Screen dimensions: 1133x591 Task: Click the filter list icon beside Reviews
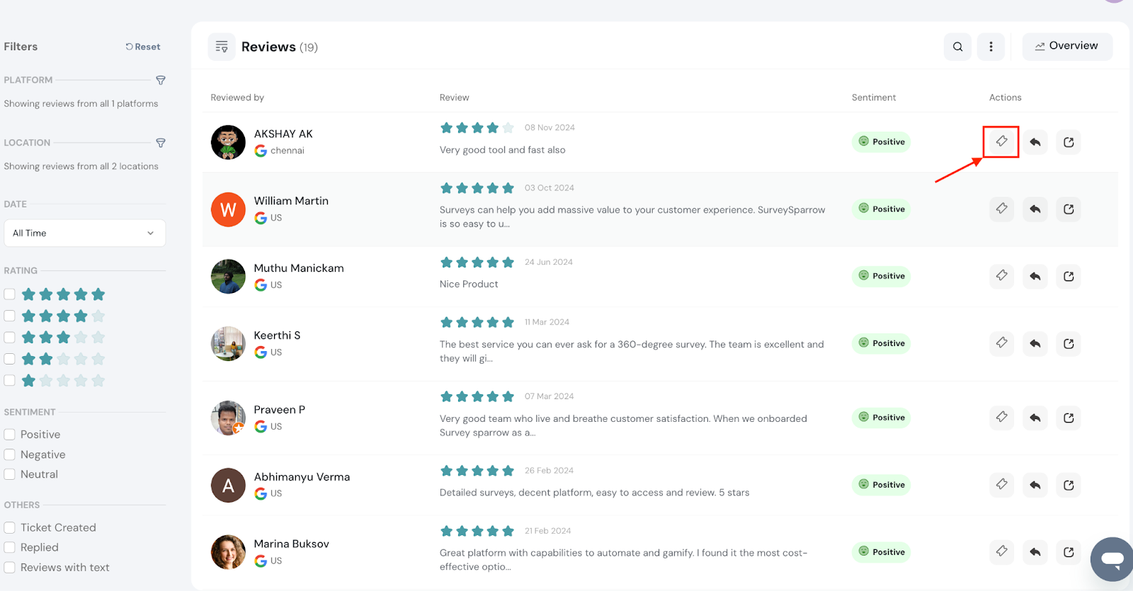[x=222, y=47]
